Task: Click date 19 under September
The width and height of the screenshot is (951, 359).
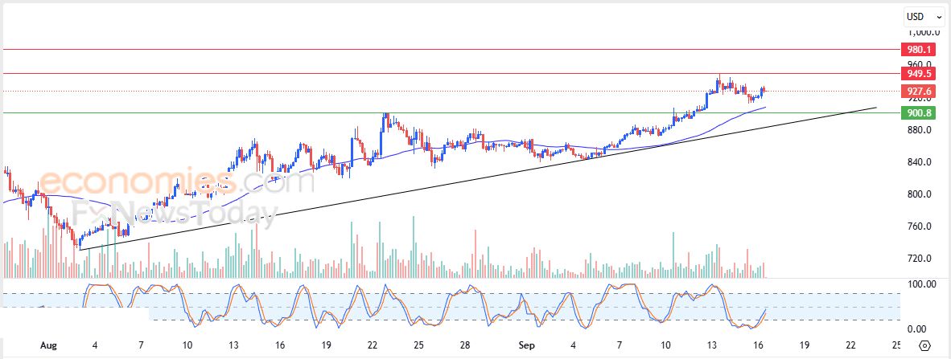Action: pos(805,345)
